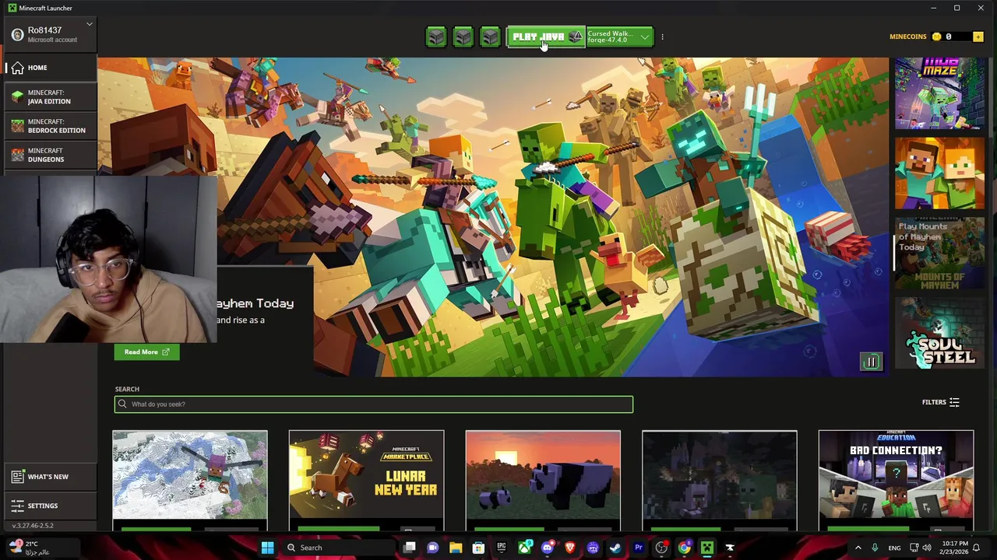This screenshot has height=560, width=997.
Task: Select the Soul Steel thumbnail
Action: pos(939,333)
